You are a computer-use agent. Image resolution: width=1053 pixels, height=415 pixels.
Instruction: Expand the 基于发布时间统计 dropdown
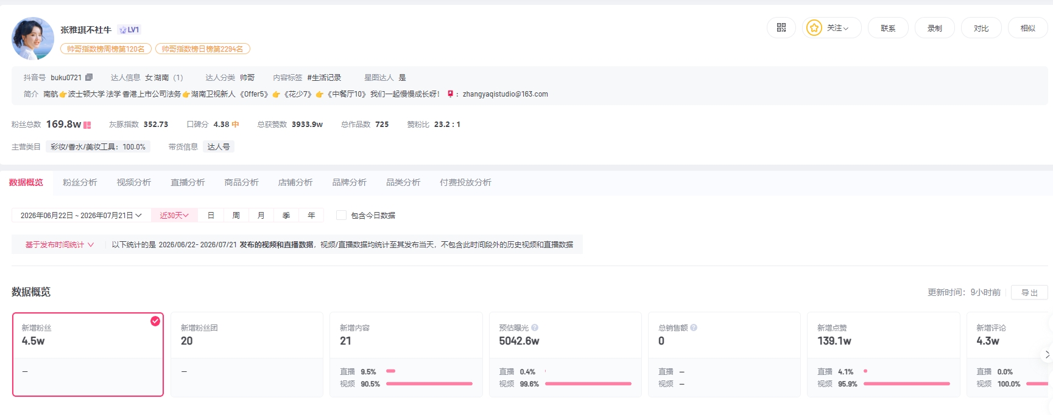pos(60,245)
